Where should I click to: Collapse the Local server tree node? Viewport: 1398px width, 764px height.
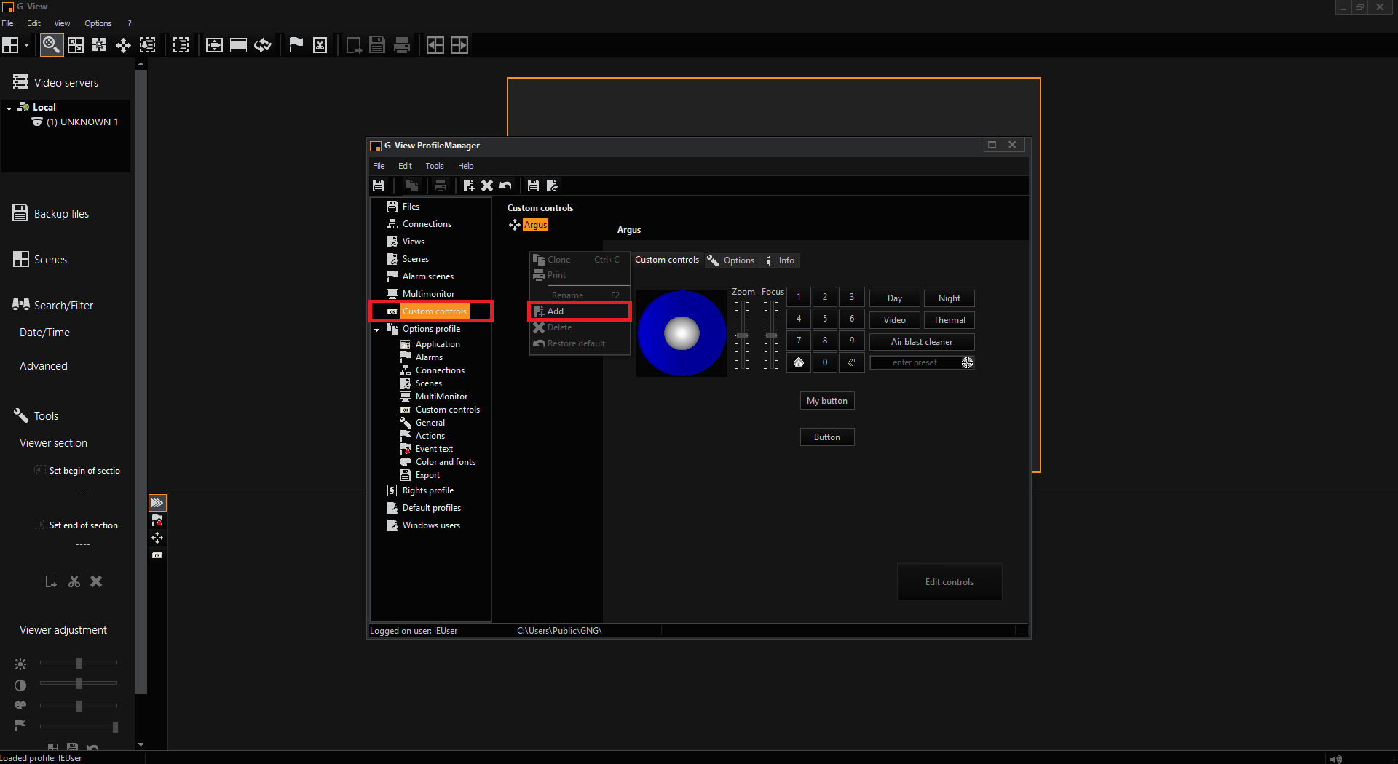pos(9,108)
